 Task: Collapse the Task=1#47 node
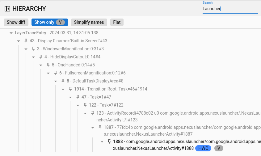click(x=70, y=97)
